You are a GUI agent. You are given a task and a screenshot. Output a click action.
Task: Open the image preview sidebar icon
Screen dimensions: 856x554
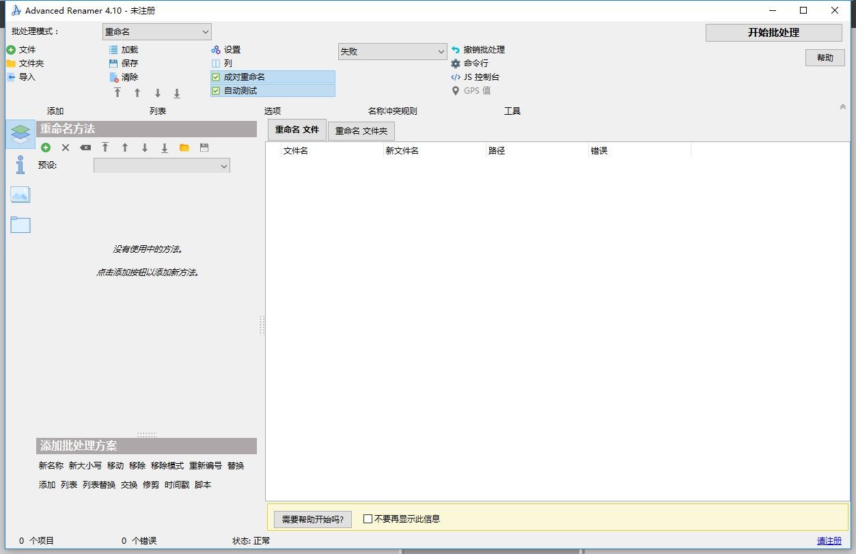[x=20, y=195]
